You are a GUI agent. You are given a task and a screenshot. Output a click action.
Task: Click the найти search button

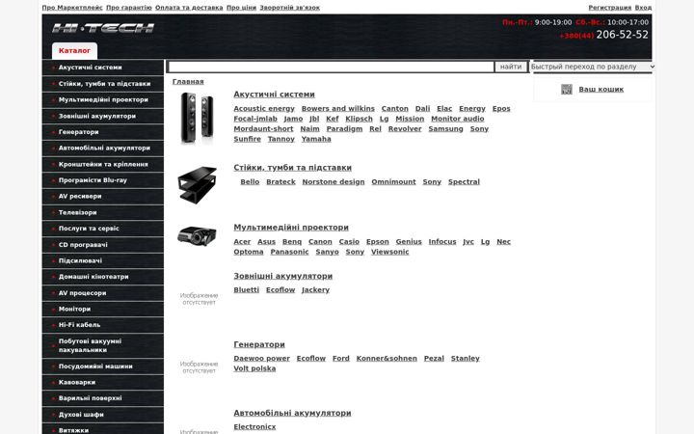click(x=511, y=67)
